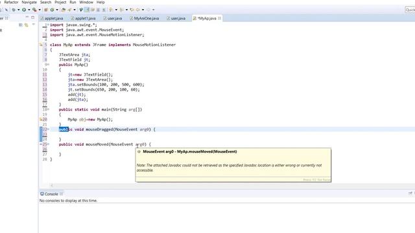
Task: Click the Debug toolbar icon
Action: point(14,10)
